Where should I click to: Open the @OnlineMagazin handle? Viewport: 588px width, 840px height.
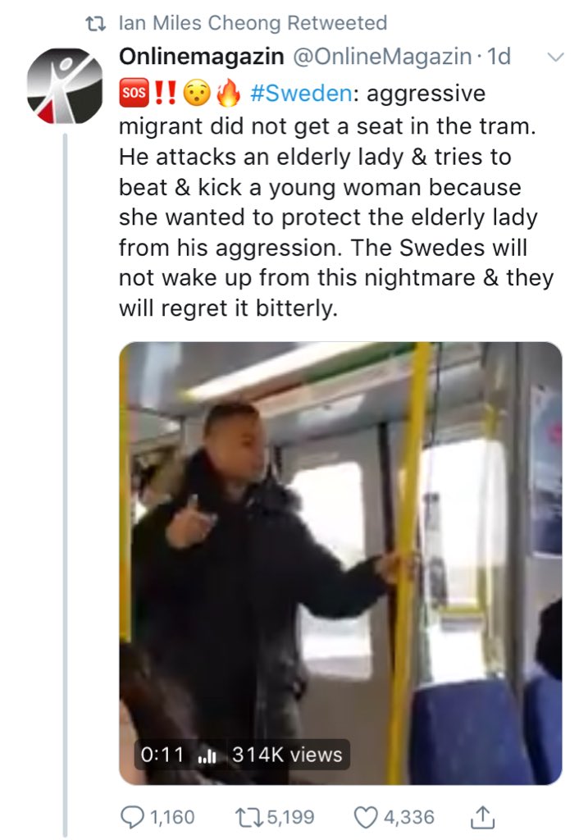pyautogui.click(x=381, y=57)
